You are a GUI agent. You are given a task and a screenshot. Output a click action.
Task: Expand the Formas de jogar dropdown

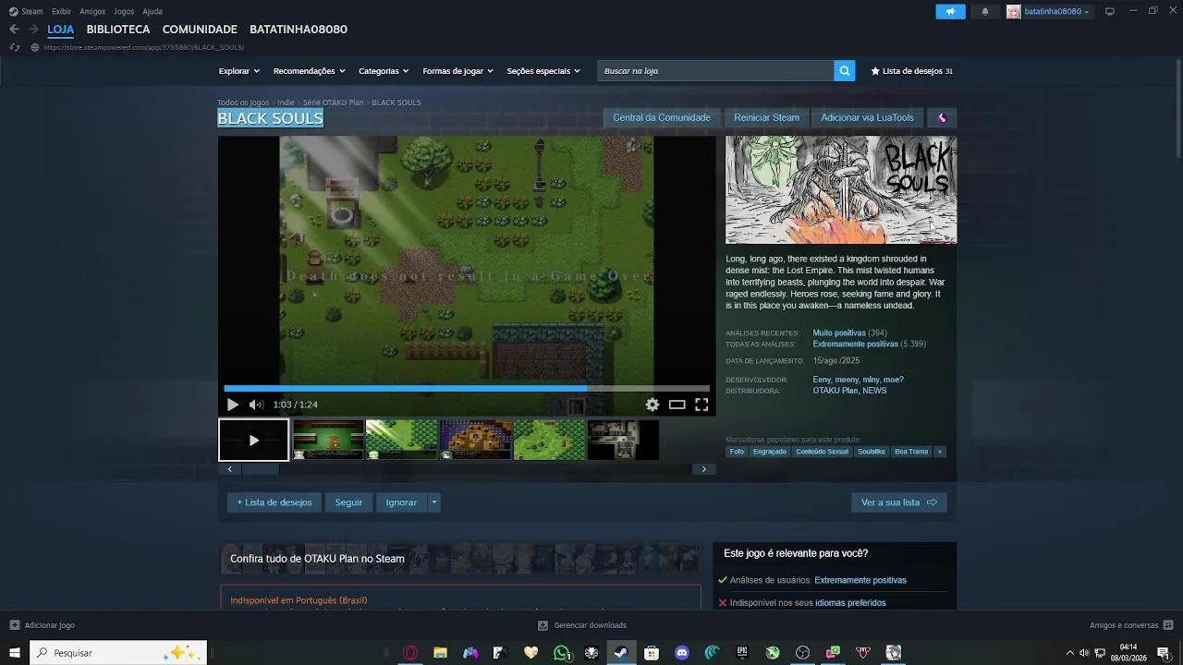point(457,71)
